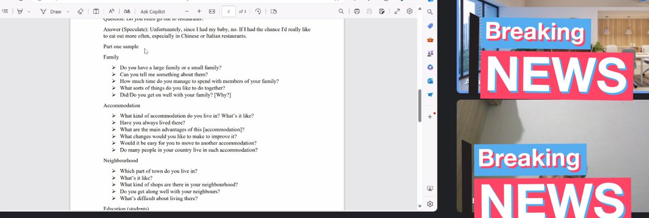Click the 'of 3' page count text
The width and height of the screenshot is (649, 218).
tap(242, 11)
